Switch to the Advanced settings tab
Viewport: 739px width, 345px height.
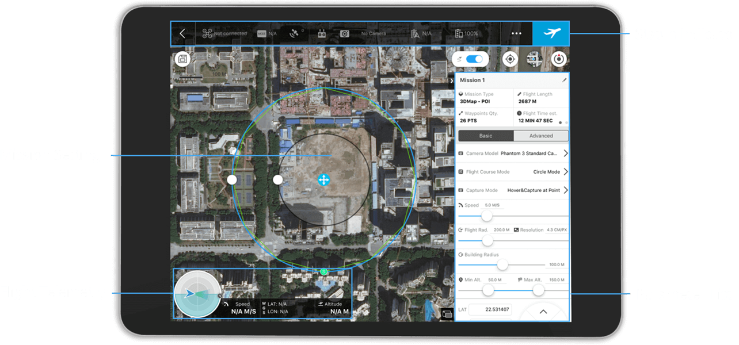coord(540,136)
